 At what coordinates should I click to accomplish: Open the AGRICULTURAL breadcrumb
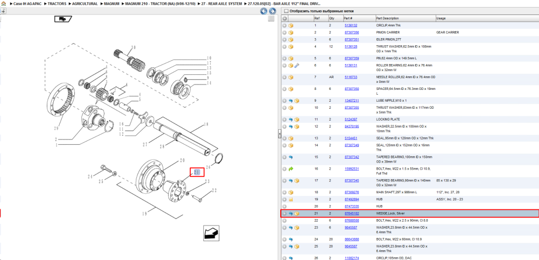(85, 3)
